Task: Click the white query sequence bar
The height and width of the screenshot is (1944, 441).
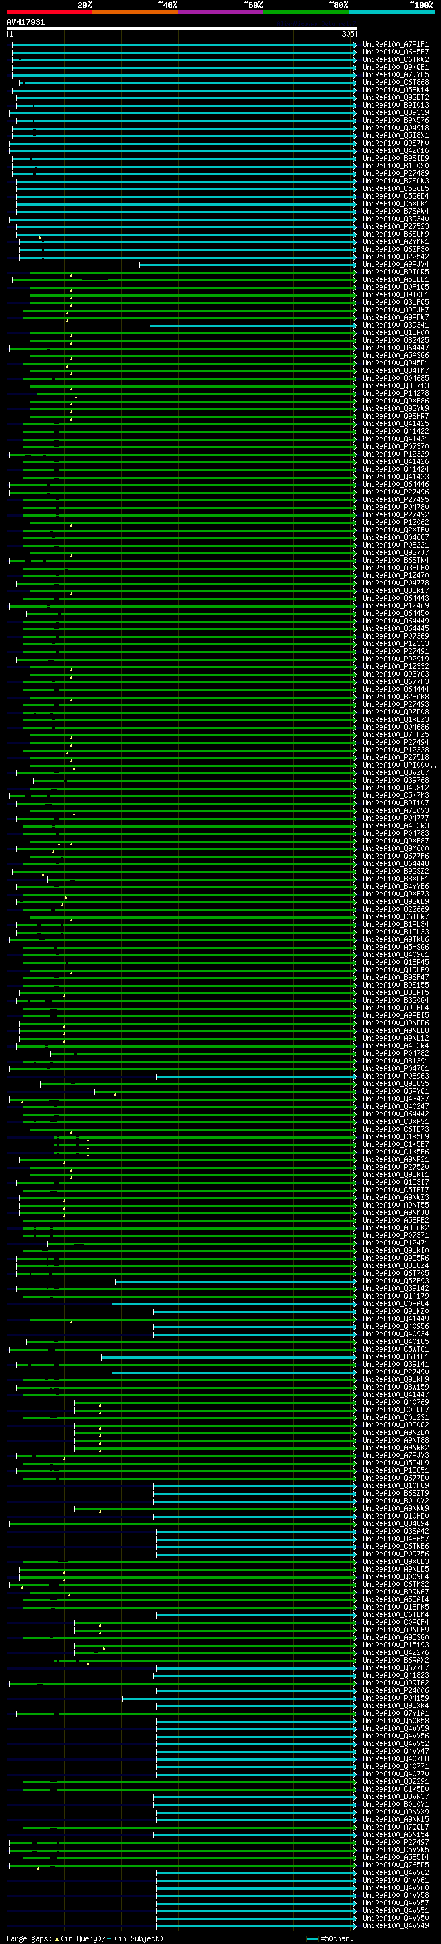Action: [x=182, y=28]
